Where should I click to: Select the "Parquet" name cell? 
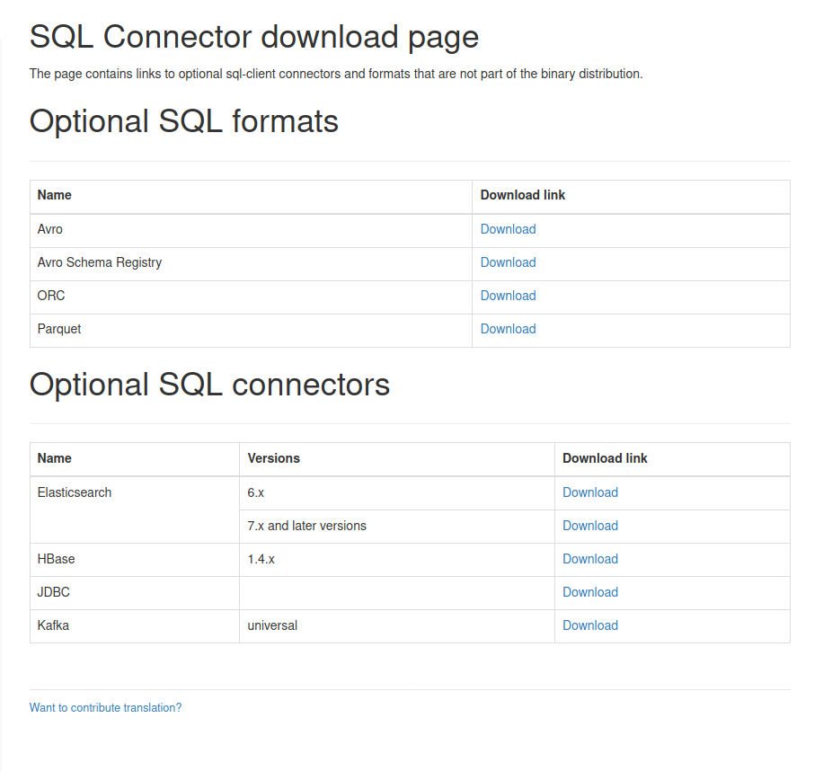251,331
